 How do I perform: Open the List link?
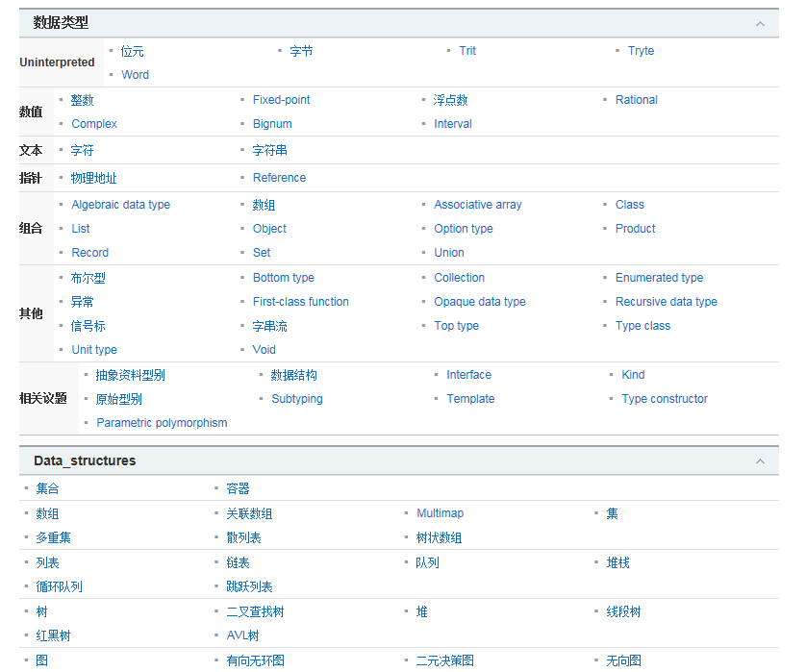80,229
